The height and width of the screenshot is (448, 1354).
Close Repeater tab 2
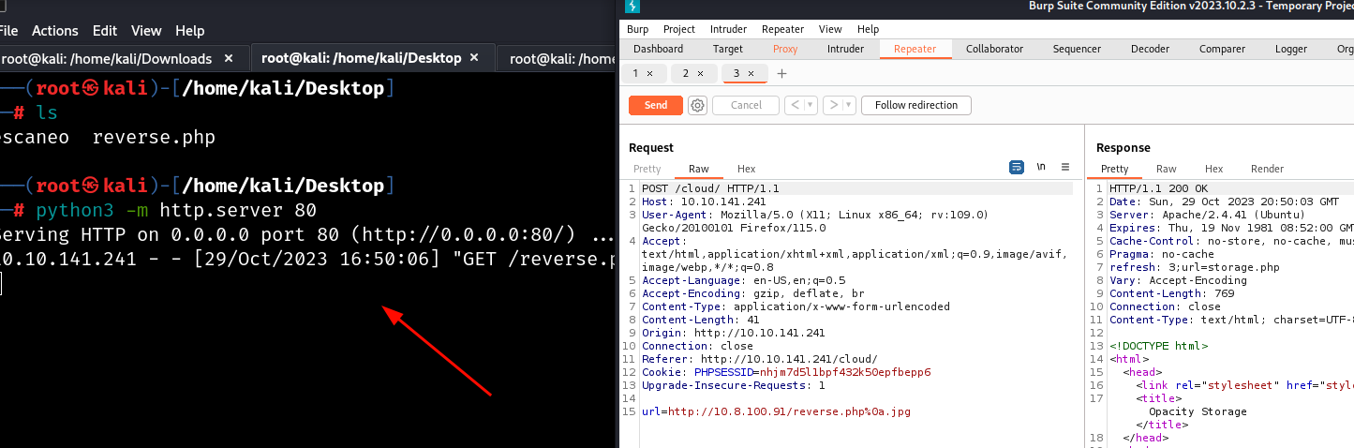click(x=702, y=73)
